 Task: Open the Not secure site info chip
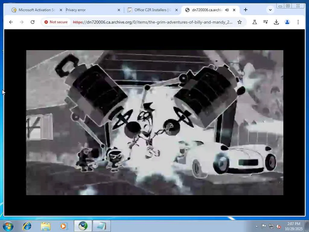(56, 22)
